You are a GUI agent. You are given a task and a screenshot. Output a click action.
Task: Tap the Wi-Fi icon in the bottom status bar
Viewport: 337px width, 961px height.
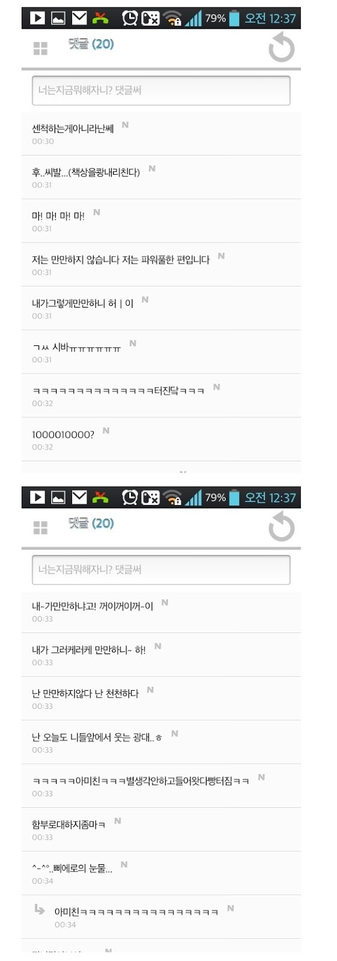pyautogui.click(x=172, y=498)
